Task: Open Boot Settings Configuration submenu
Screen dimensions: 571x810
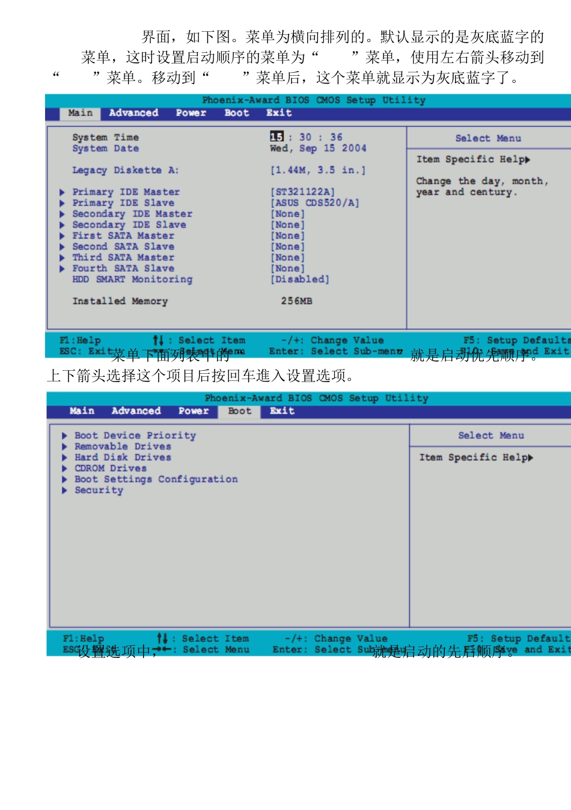Action: (x=156, y=480)
